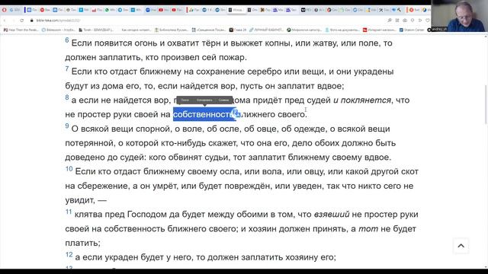This screenshot has width=488, height=274.
Task: Add page to bookmarks heart icon
Action: point(428,21)
